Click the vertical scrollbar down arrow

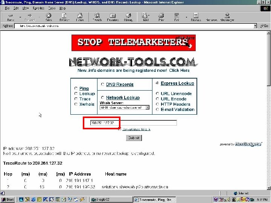269,188
